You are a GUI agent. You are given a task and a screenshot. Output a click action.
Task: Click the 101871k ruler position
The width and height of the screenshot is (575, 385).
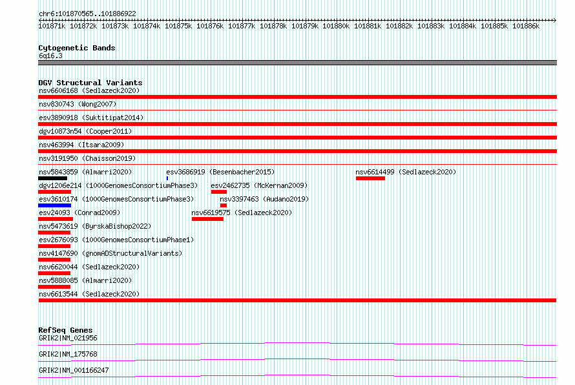(52, 26)
